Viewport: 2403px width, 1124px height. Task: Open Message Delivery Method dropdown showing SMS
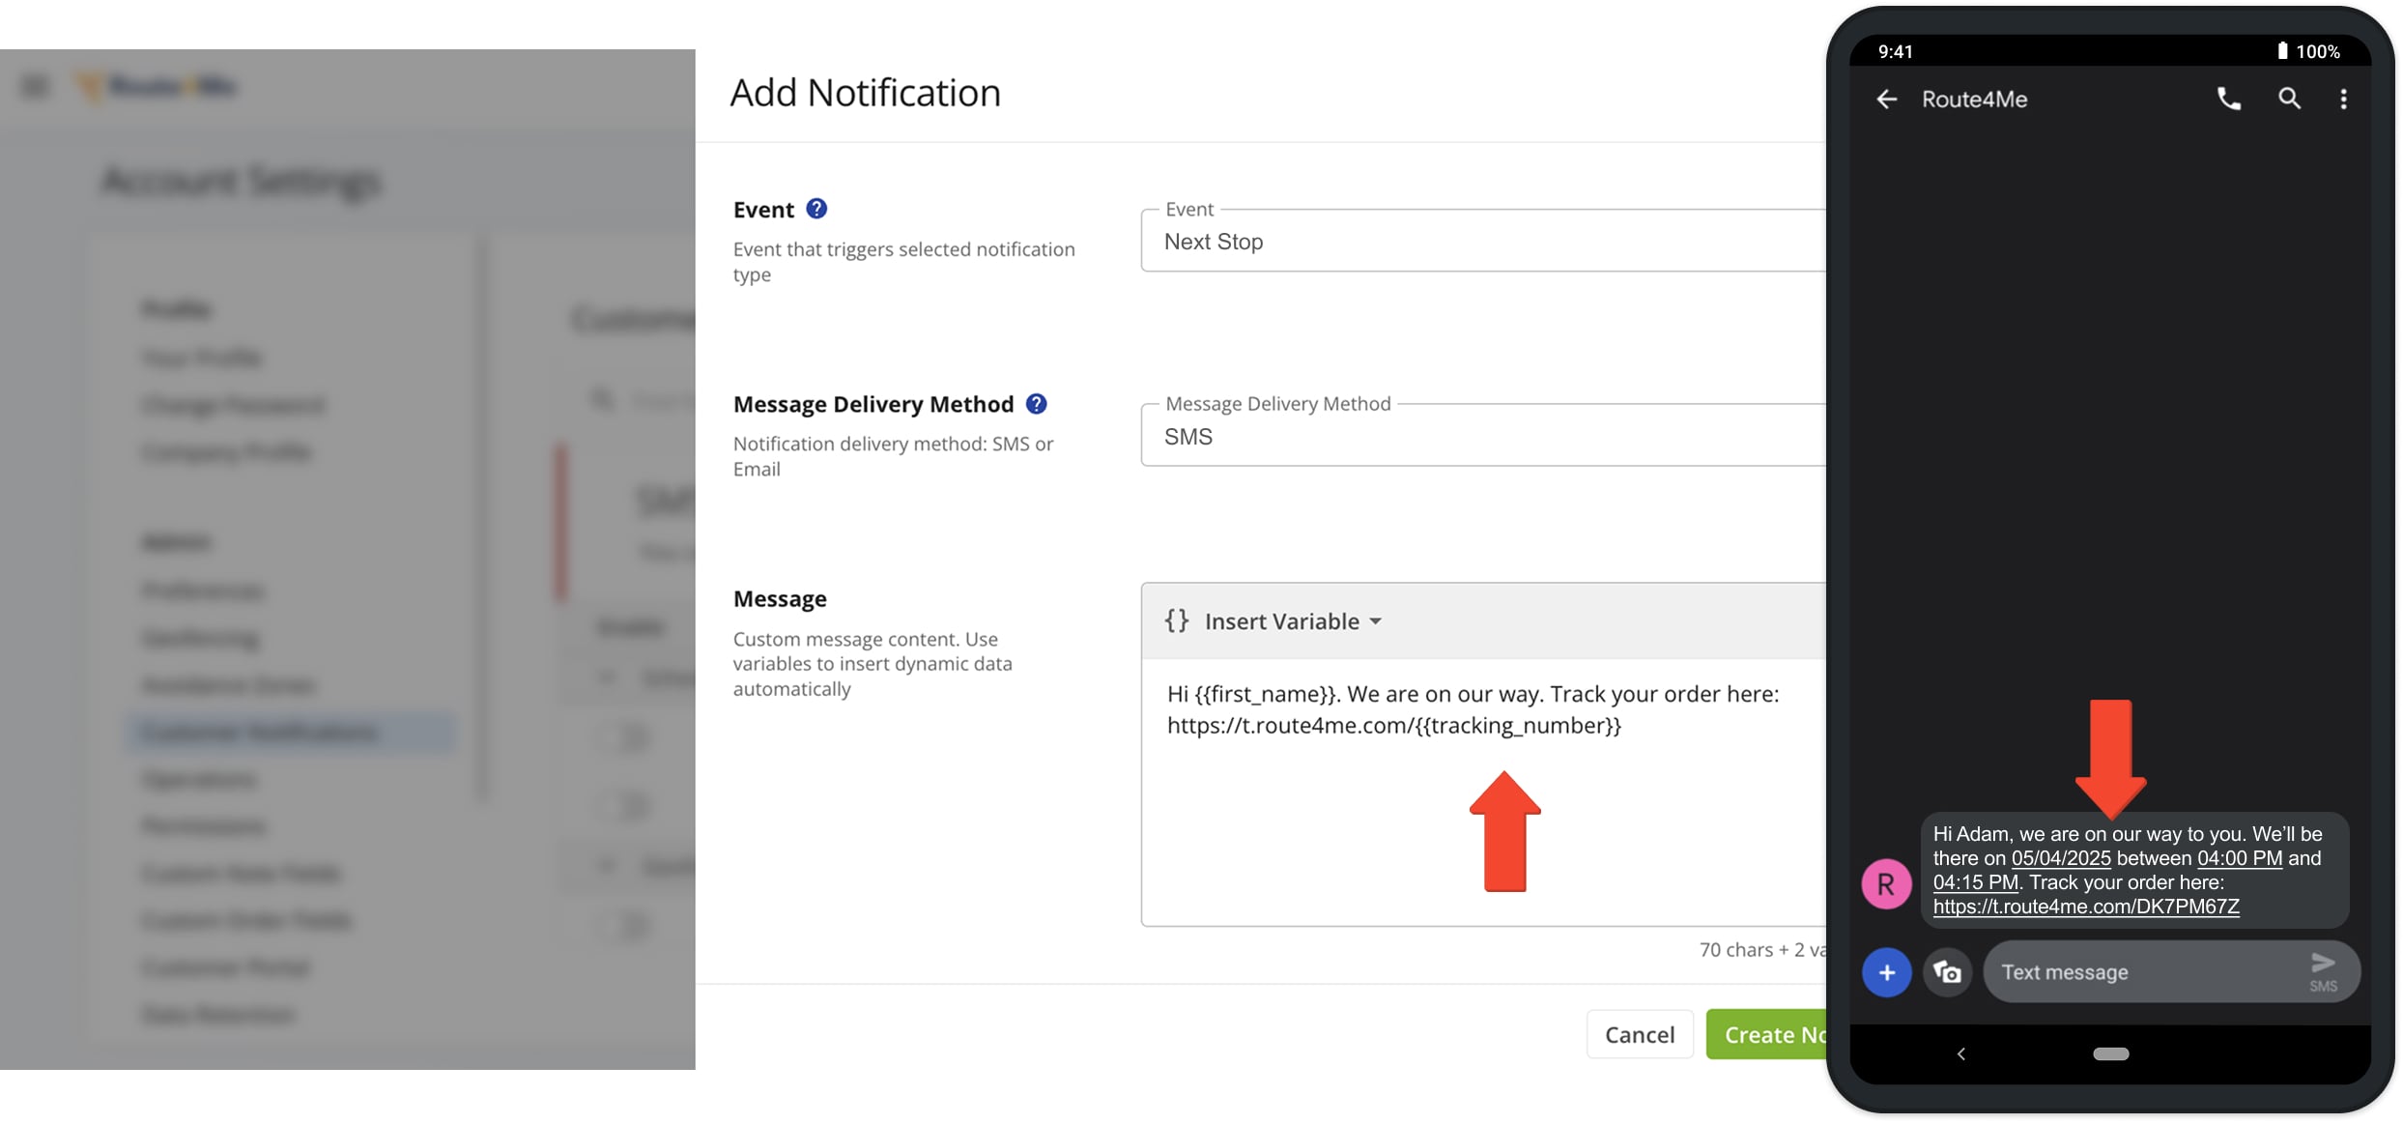[1483, 435]
